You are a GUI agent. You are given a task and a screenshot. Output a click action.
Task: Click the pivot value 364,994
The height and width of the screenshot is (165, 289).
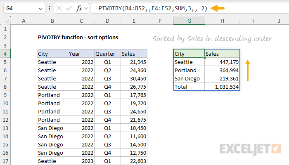tap(222, 71)
